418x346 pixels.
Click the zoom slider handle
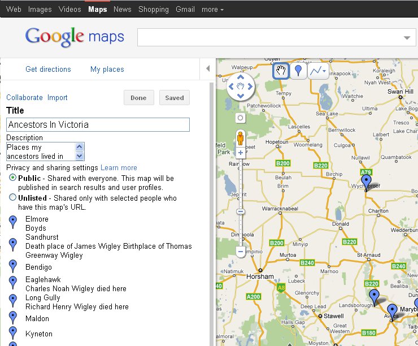[x=241, y=212]
